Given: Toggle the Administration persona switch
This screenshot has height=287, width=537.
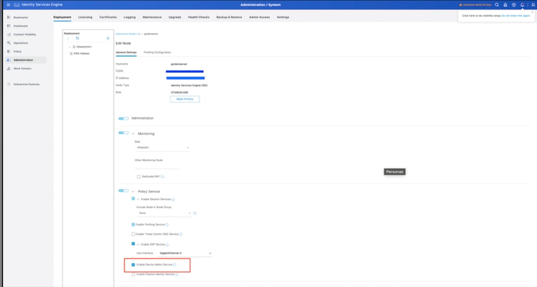Looking at the screenshot, I should click(x=123, y=118).
